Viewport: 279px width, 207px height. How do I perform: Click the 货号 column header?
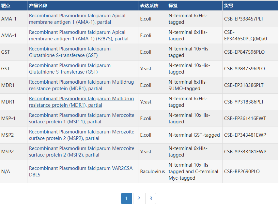(229, 6)
